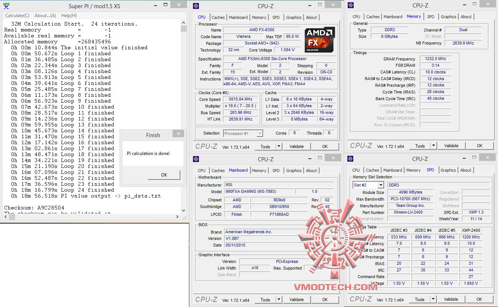Select the SPD tab in the Processor window
The width and height of the screenshot is (498, 307).
[276, 17]
